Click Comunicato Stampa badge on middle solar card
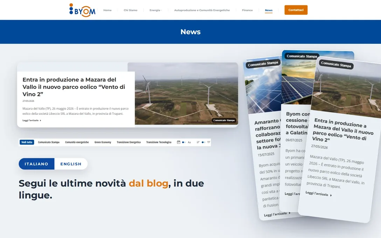 tap(302, 56)
